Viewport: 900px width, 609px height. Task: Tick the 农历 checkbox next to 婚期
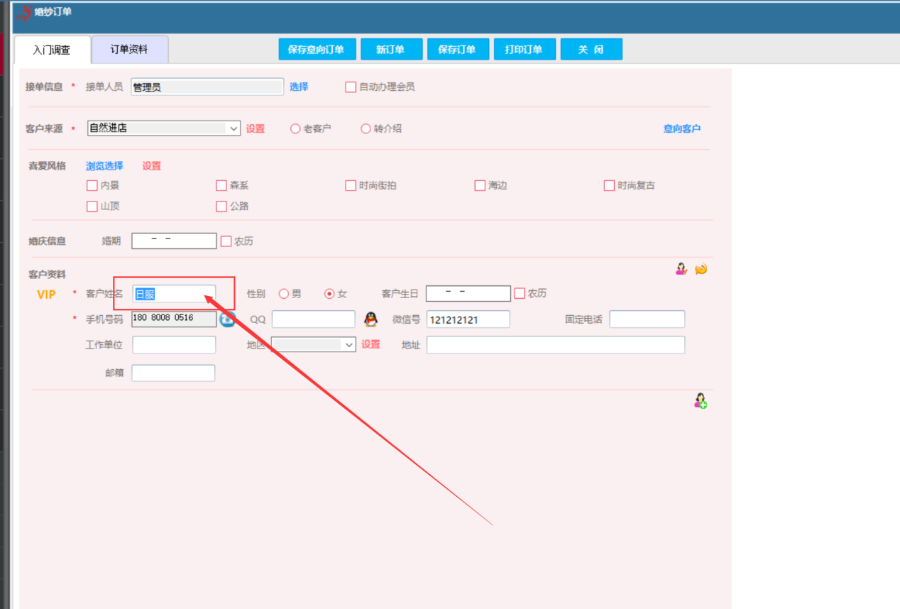pos(226,241)
